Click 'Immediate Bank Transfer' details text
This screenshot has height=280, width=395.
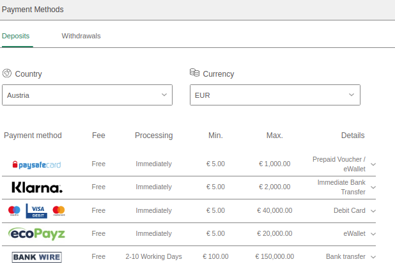tap(341, 187)
